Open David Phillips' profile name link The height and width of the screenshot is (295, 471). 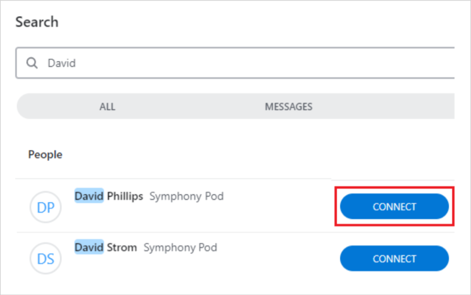(109, 196)
